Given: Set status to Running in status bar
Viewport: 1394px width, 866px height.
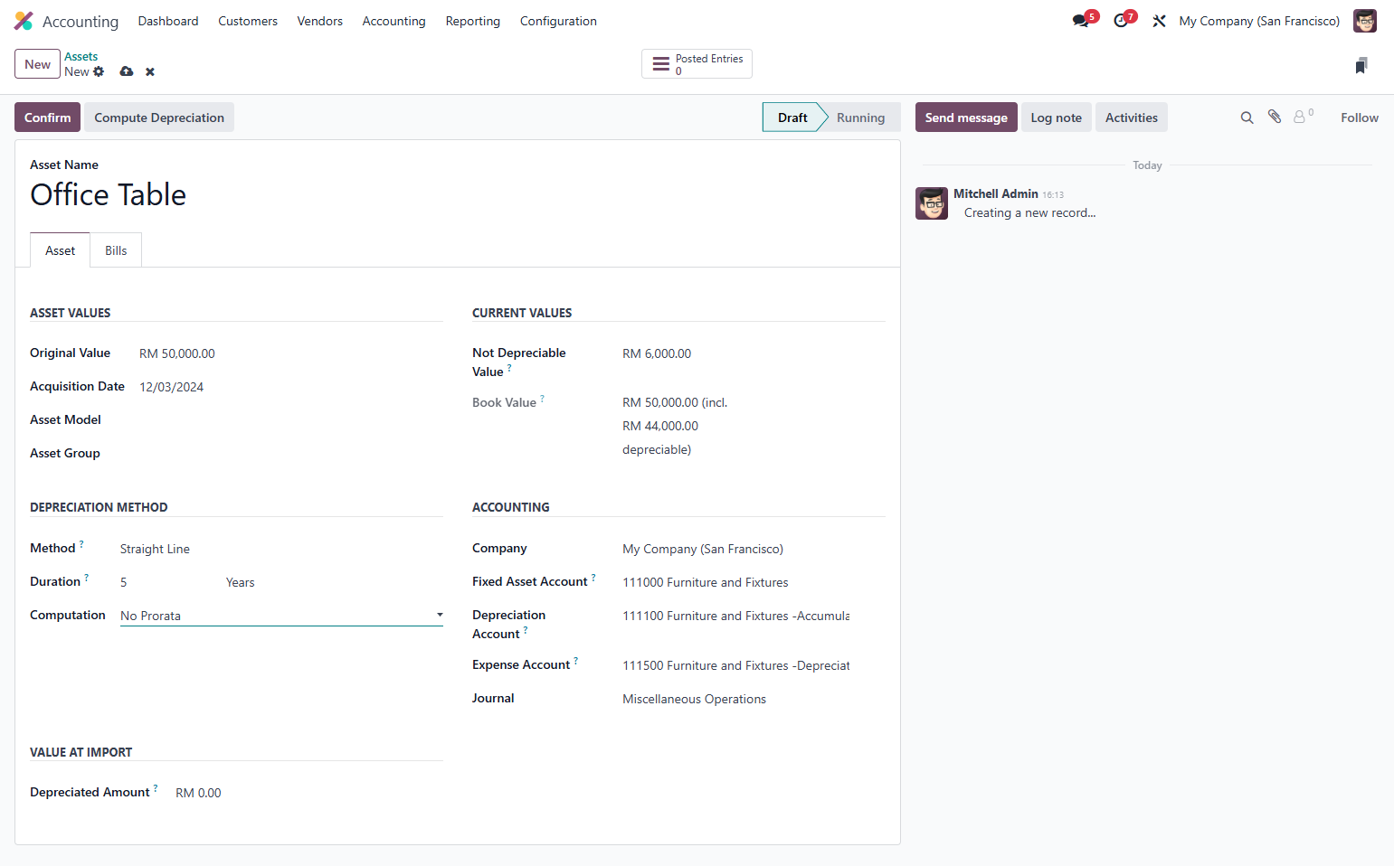Looking at the screenshot, I should tap(860, 118).
